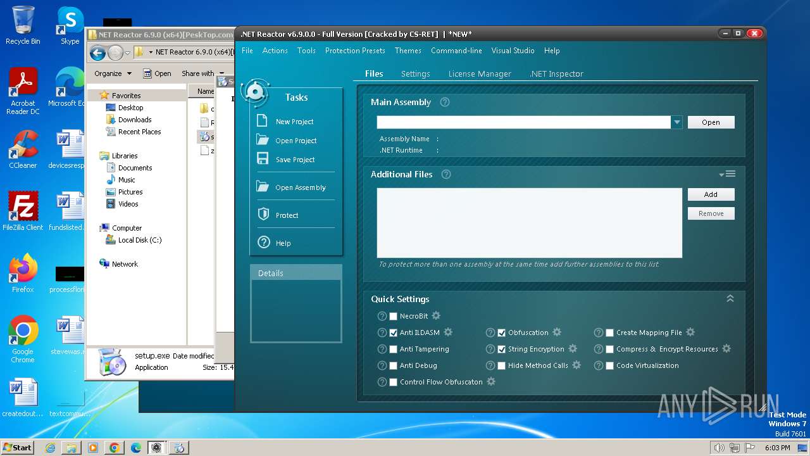The width and height of the screenshot is (810, 456).
Task: Click help icon beside Code Virtualization
Action: point(599,365)
